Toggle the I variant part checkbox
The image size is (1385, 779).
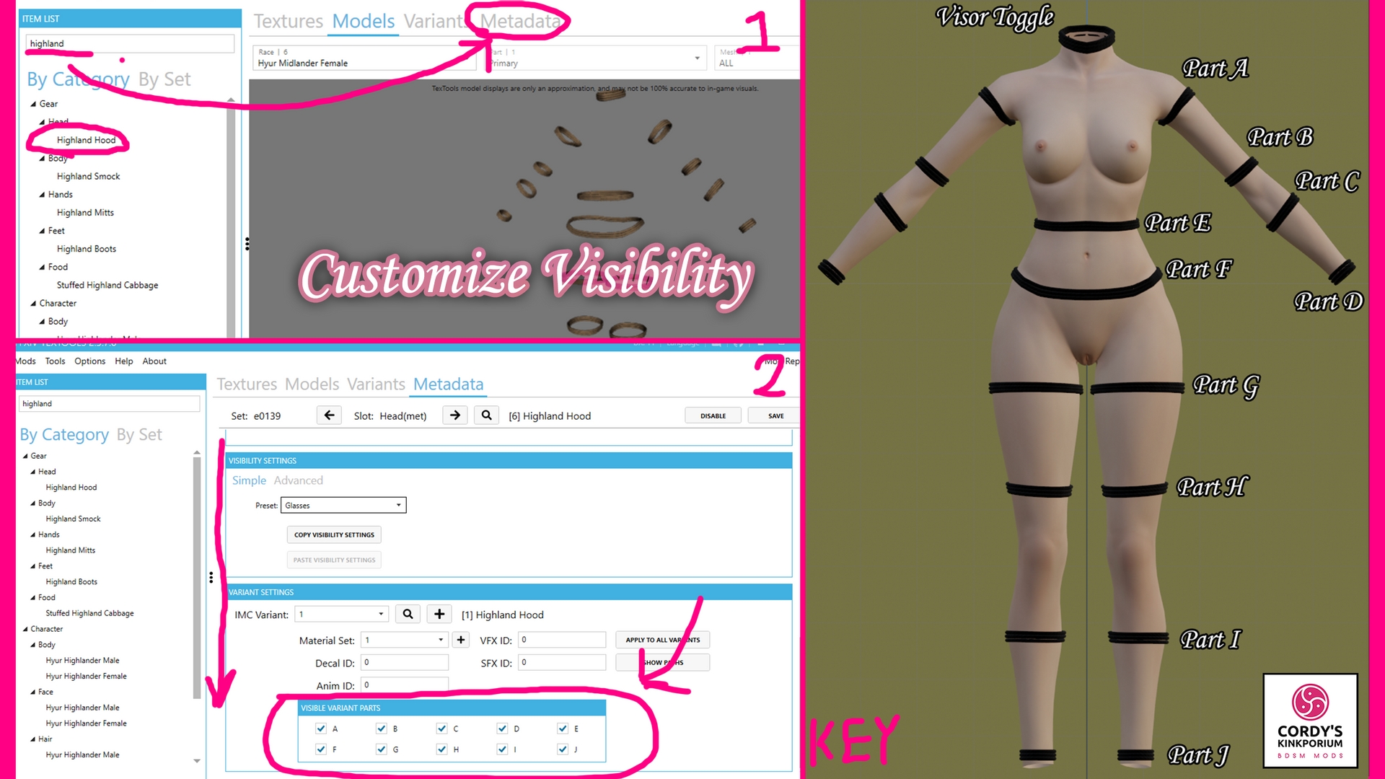point(502,749)
